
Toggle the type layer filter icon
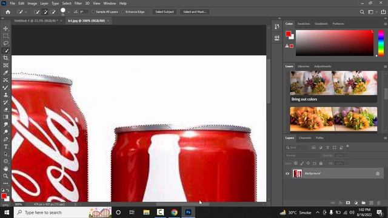327,148
